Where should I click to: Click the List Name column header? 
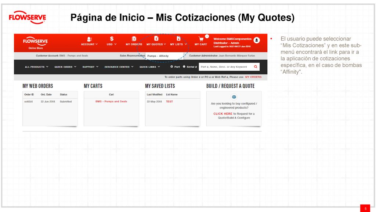coord(172,95)
